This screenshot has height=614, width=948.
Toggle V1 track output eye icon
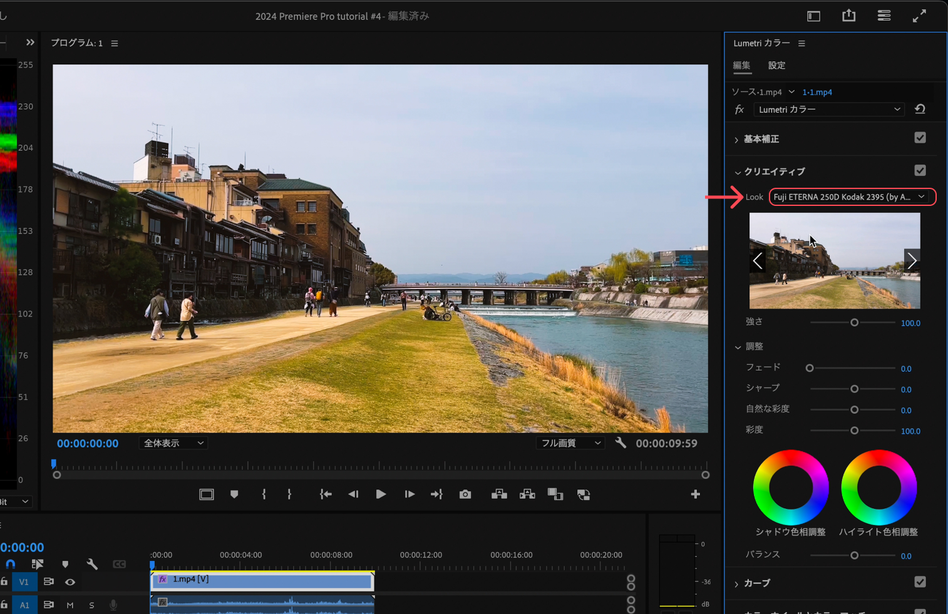[70, 582]
